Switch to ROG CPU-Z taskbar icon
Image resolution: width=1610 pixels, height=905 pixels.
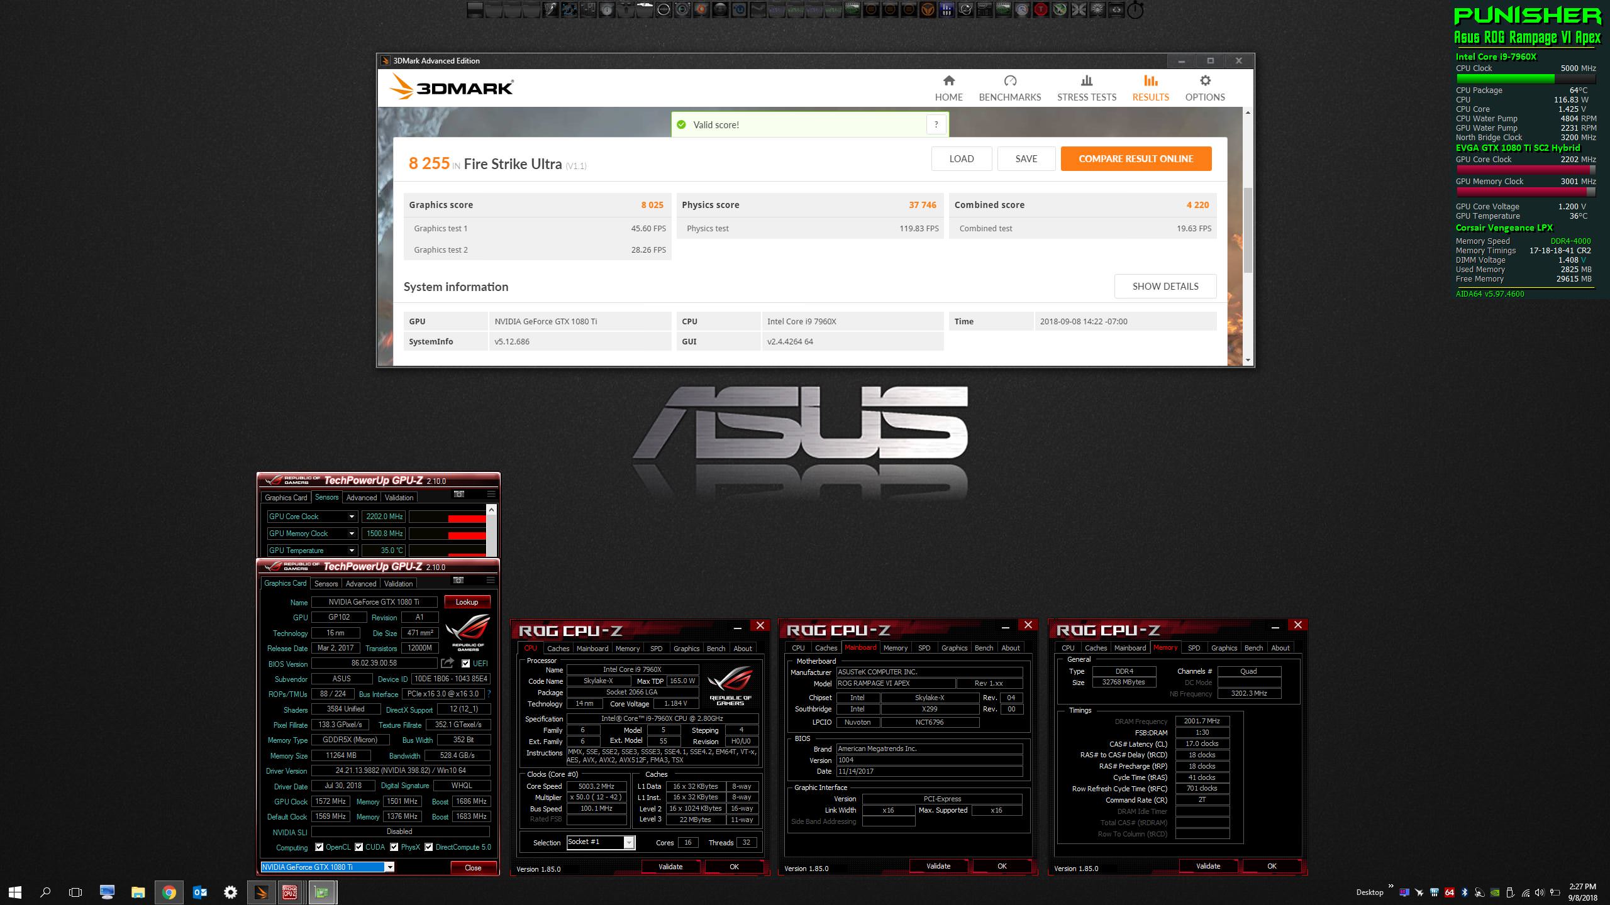[x=290, y=892]
